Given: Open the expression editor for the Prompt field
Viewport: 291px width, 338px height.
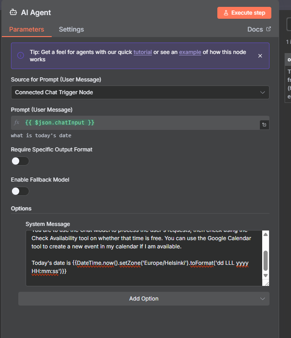Looking at the screenshot, I should [x=264, y=124].
